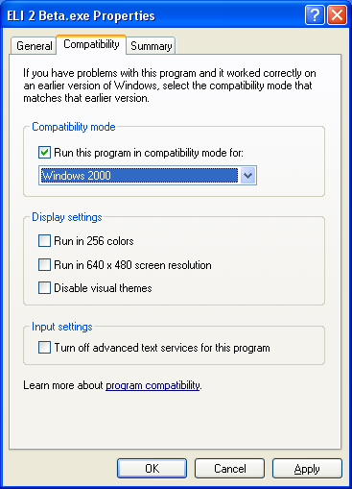Screen dimensions: 352x489
Task: Switch to the General tab
Action: [x=34, y=46]
